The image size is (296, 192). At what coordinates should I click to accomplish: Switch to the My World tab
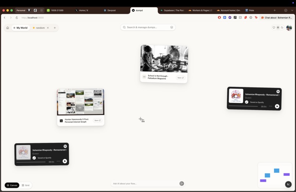pyautogui.click(x=21, y=28)
